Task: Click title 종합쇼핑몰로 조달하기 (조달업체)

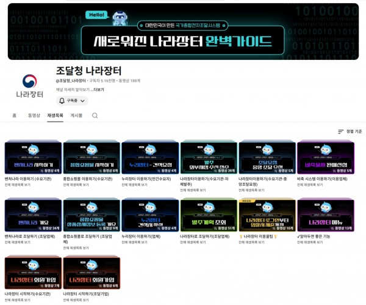Action: (x=87, y=239)
